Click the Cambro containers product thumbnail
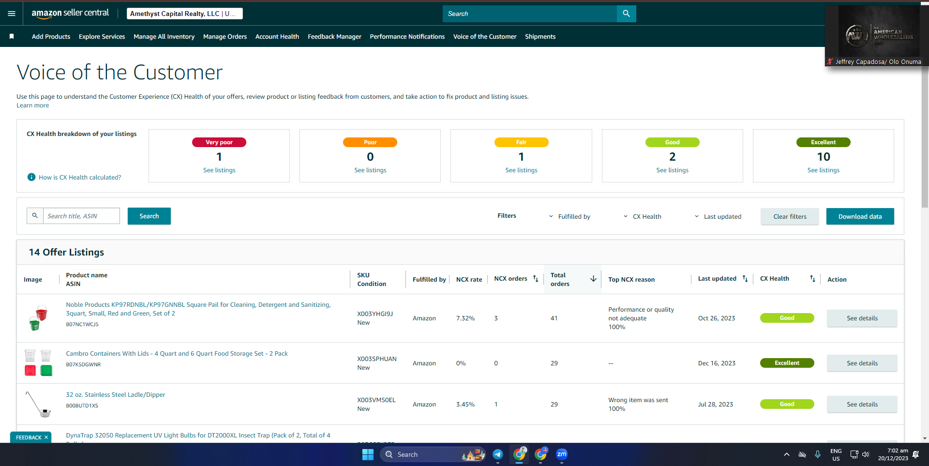The height and width of the screenshot is (466, 929). click(x=38, y=363)
